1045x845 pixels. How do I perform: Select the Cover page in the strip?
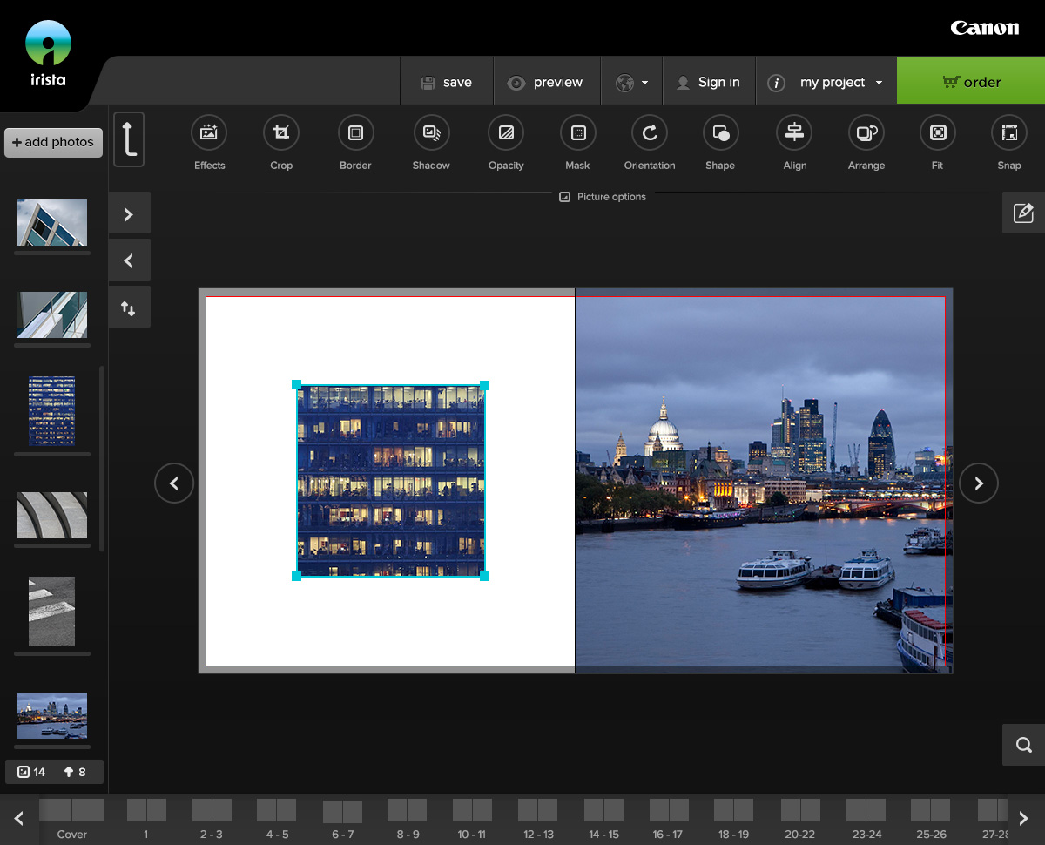(71, 819)
